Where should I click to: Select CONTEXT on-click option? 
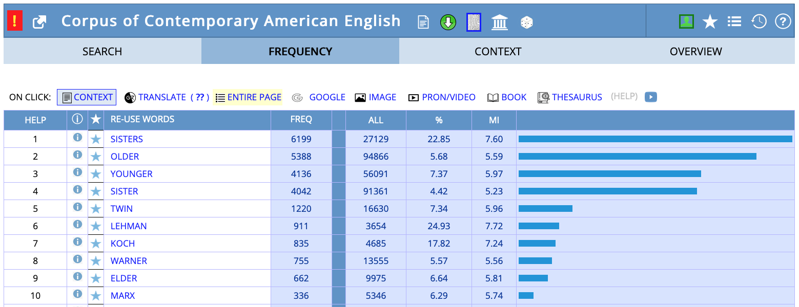point(87,97)
